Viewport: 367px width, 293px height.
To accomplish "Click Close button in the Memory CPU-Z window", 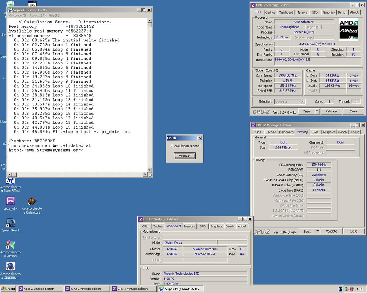I will click(x=353, y=231).
